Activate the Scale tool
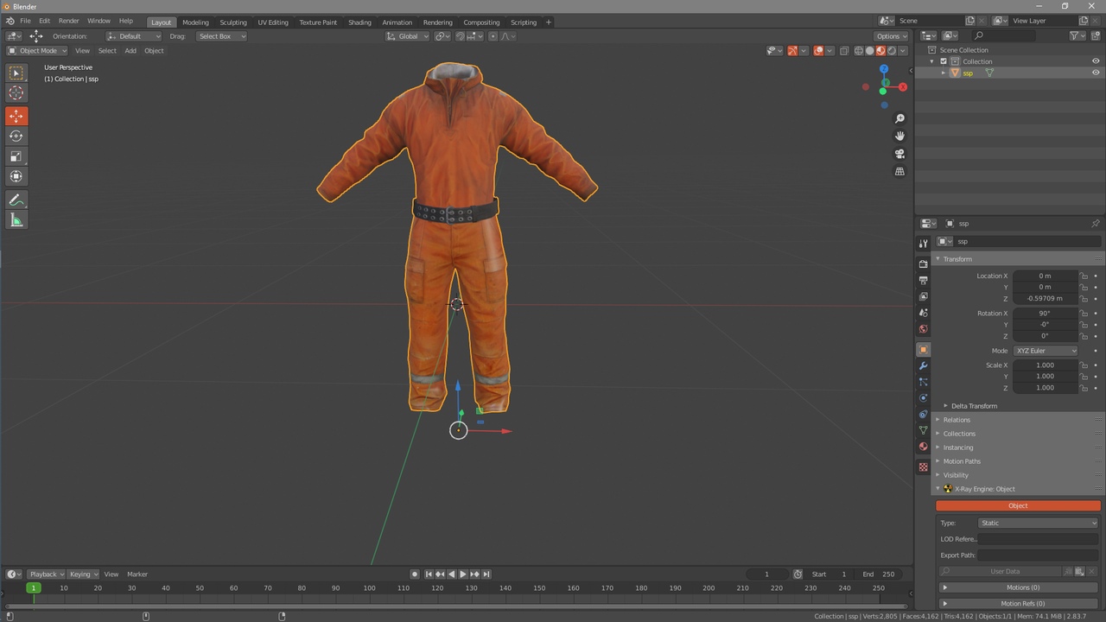This screenshot has height=622, width=1106. (16, 156)
